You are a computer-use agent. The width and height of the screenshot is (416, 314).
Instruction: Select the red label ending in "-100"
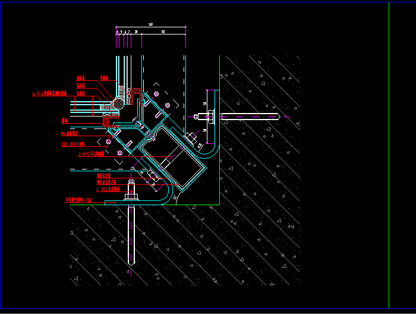coord(78,200)
